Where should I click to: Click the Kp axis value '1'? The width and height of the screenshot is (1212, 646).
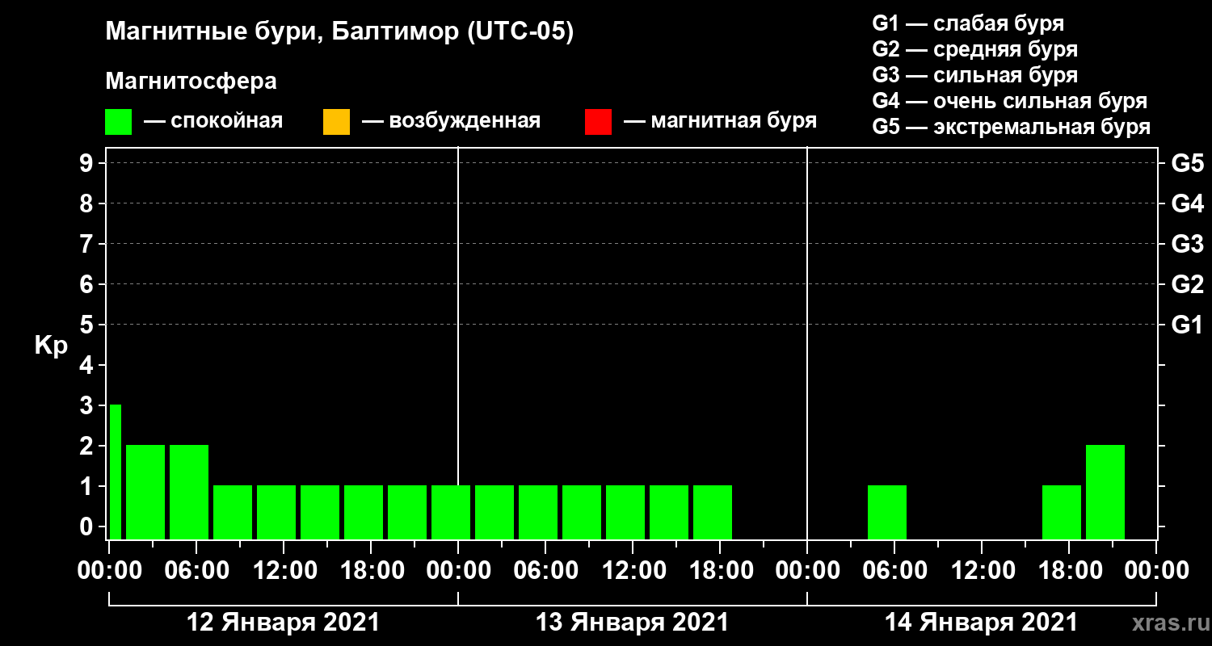click(x=88, y=486)
